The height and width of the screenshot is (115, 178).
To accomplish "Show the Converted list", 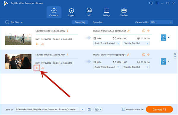I will coord(97,22).
